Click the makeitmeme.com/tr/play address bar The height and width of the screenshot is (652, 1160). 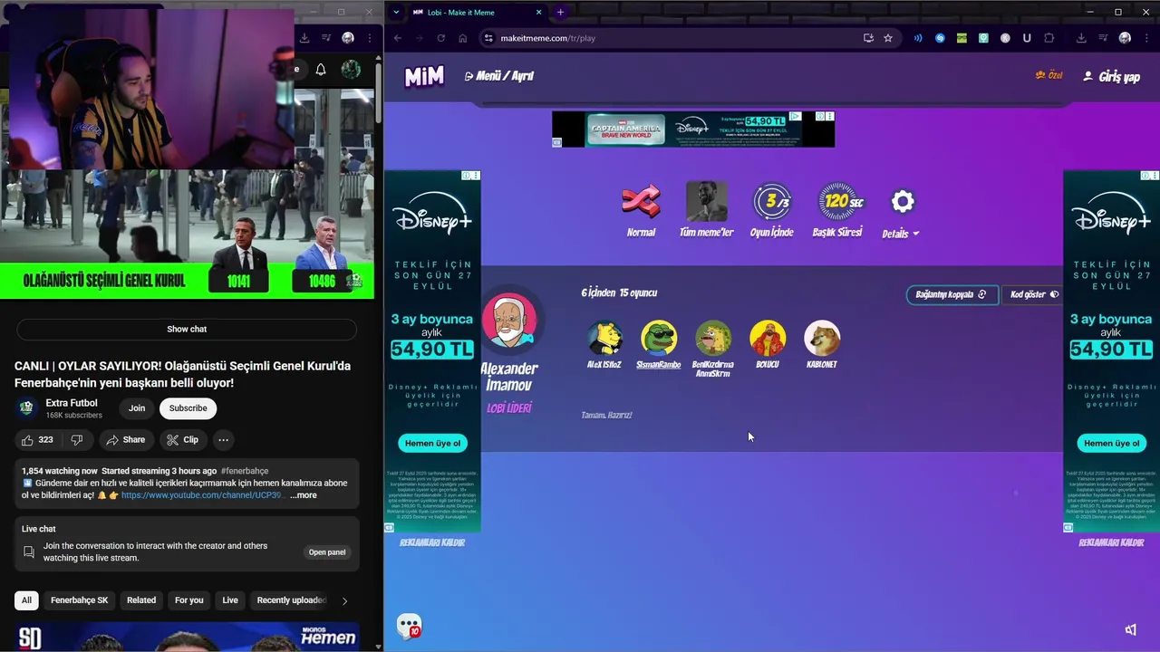click(671, 38)
